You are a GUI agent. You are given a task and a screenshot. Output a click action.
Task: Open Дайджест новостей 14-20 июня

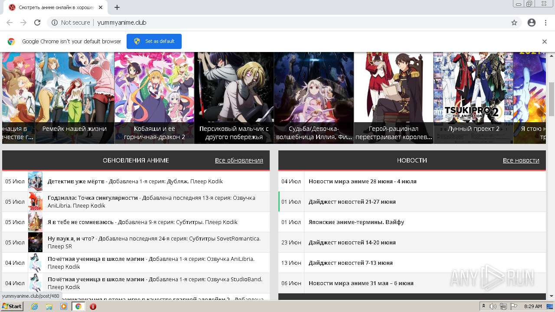tap(352, 242)
